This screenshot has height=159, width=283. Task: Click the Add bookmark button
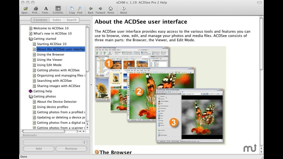pos(39,149)
